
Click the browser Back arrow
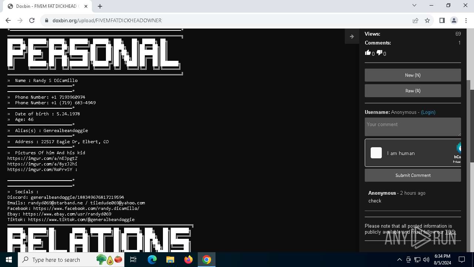[x=8, y=20]
